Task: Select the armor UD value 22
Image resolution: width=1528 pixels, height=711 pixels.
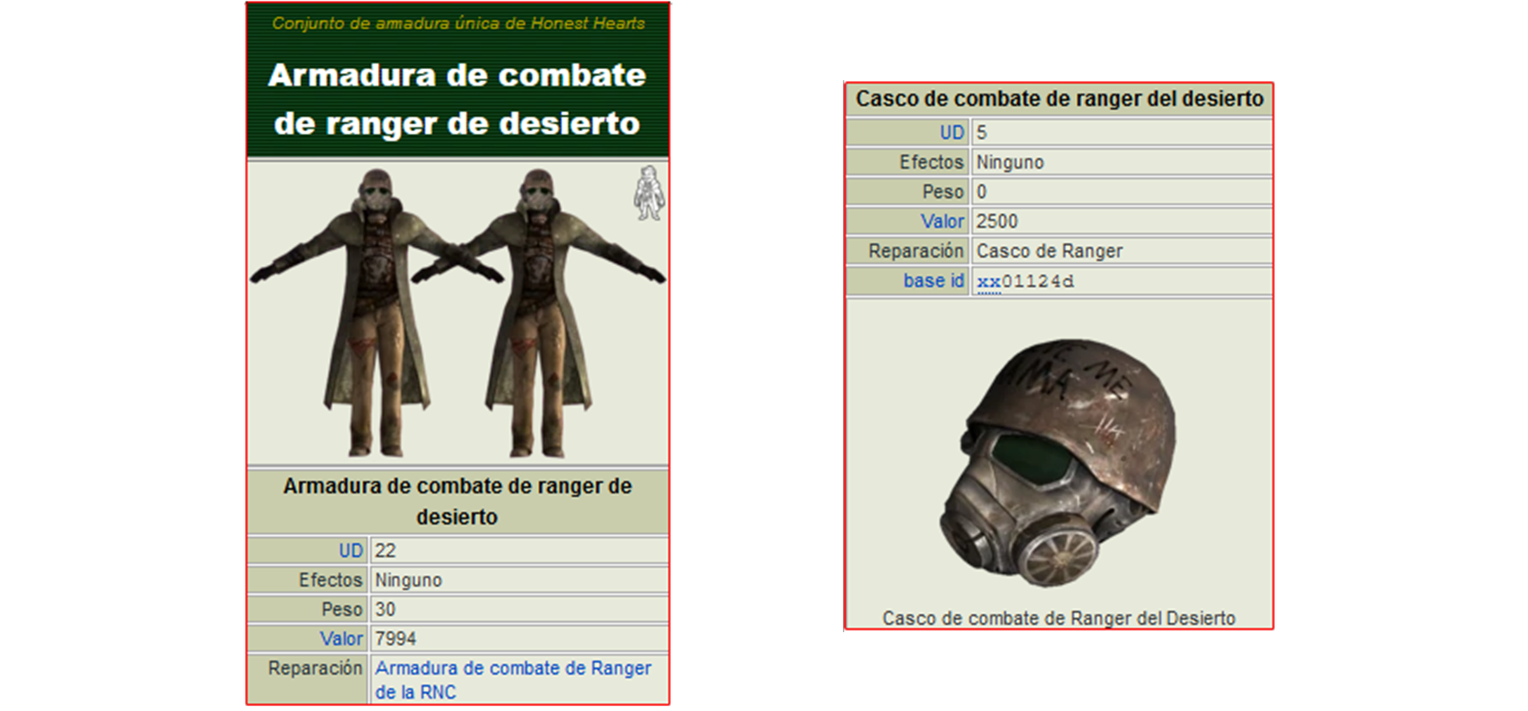Action: tap(385, 550)
